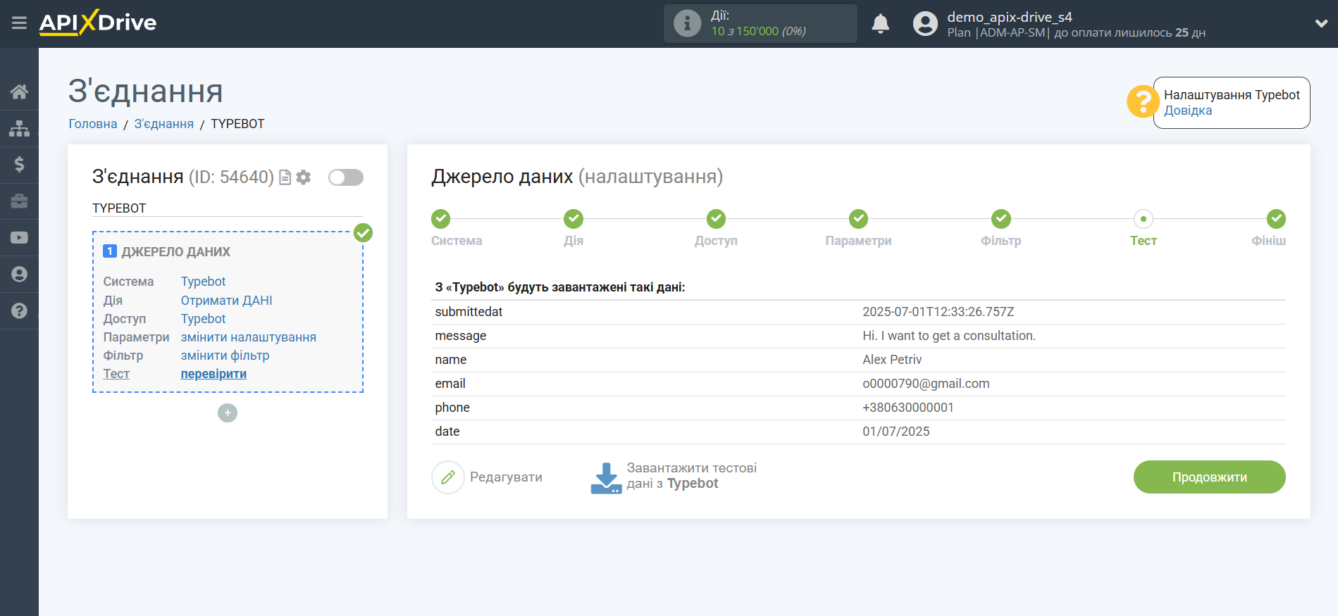Click the ApiX-Drive logo
Screen dimensions: 1338x616
tap(98, 23)
